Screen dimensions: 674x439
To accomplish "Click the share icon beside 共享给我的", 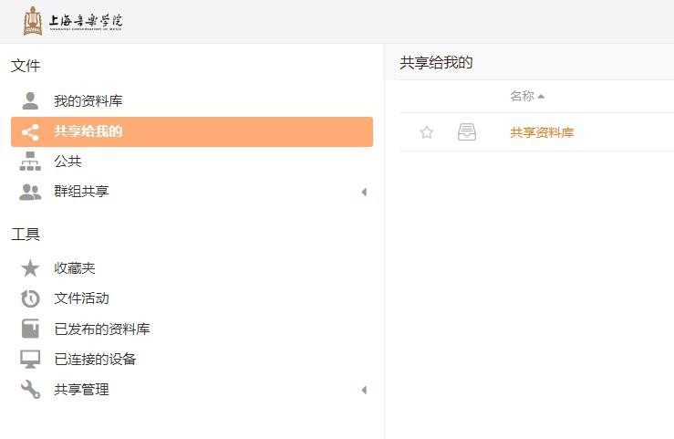I will click(x=30, y=131).
